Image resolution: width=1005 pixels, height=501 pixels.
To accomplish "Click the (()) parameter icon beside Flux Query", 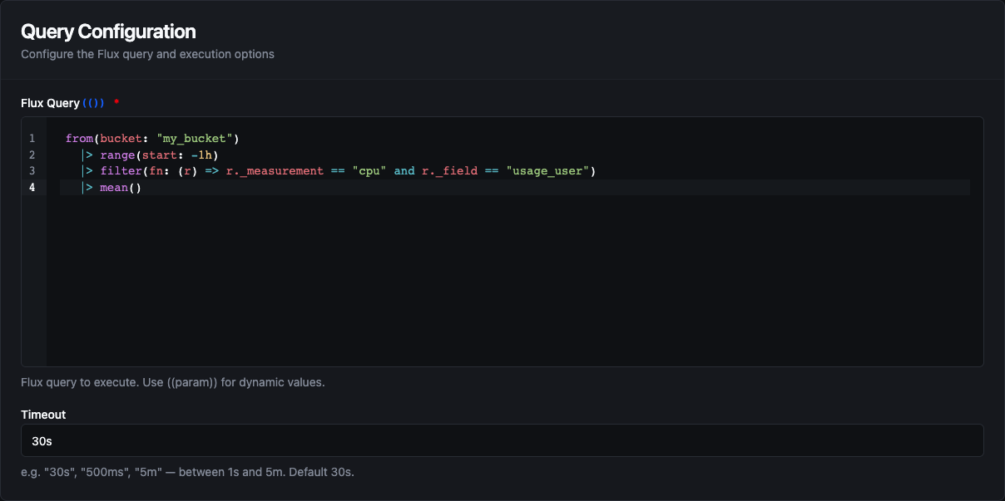I will coord(93,103).
